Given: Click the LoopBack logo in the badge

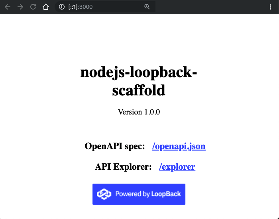Looking at the screenshot, I should (x=104, y=194).
